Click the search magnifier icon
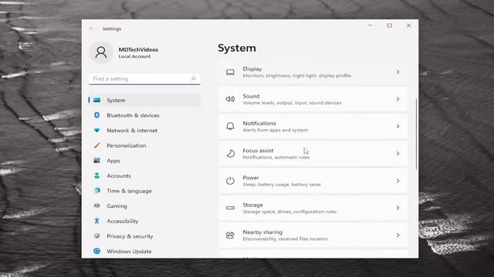This screenshot has width=494, height=277. pos(194,78)
